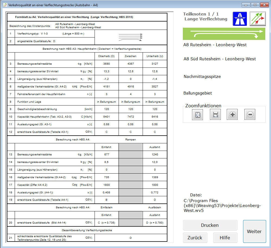Viewport: 271px width, 248px height.
Task: Click the Nachmittagsspitze text label
Action: 202,77
